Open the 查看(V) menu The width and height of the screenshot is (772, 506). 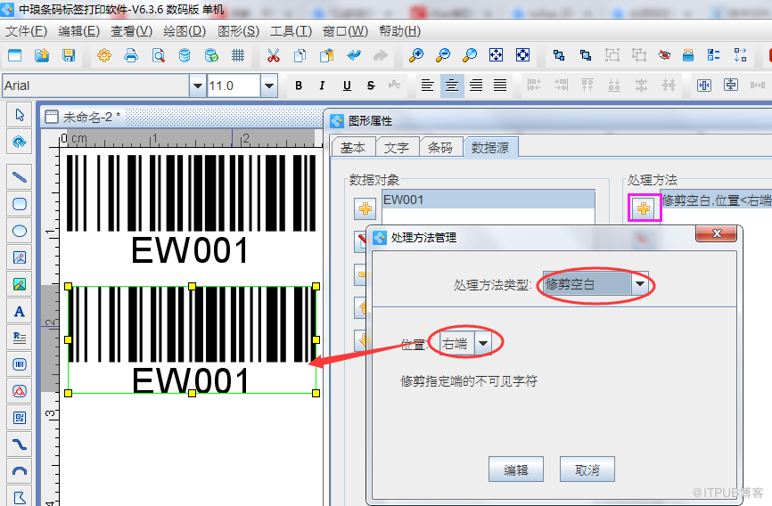(131, 31)
